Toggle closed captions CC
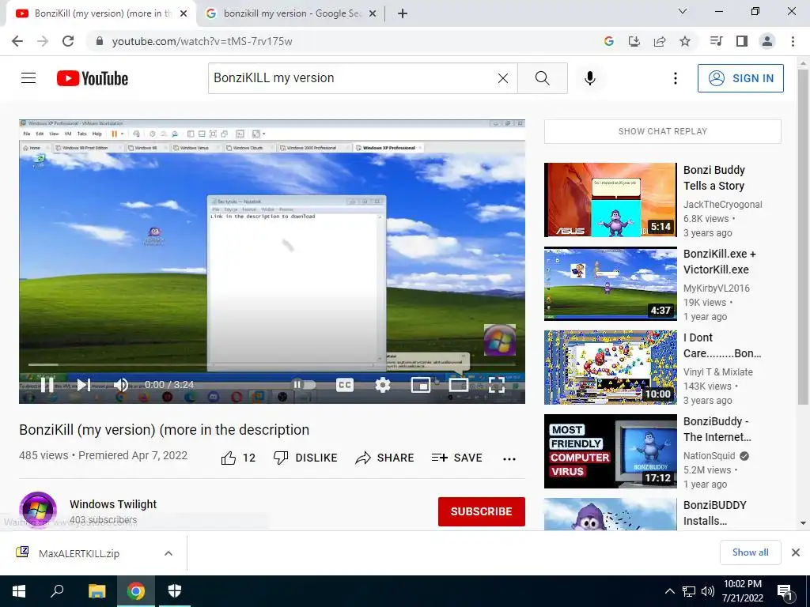Screen dimensions: 810x607 point(345,385)
